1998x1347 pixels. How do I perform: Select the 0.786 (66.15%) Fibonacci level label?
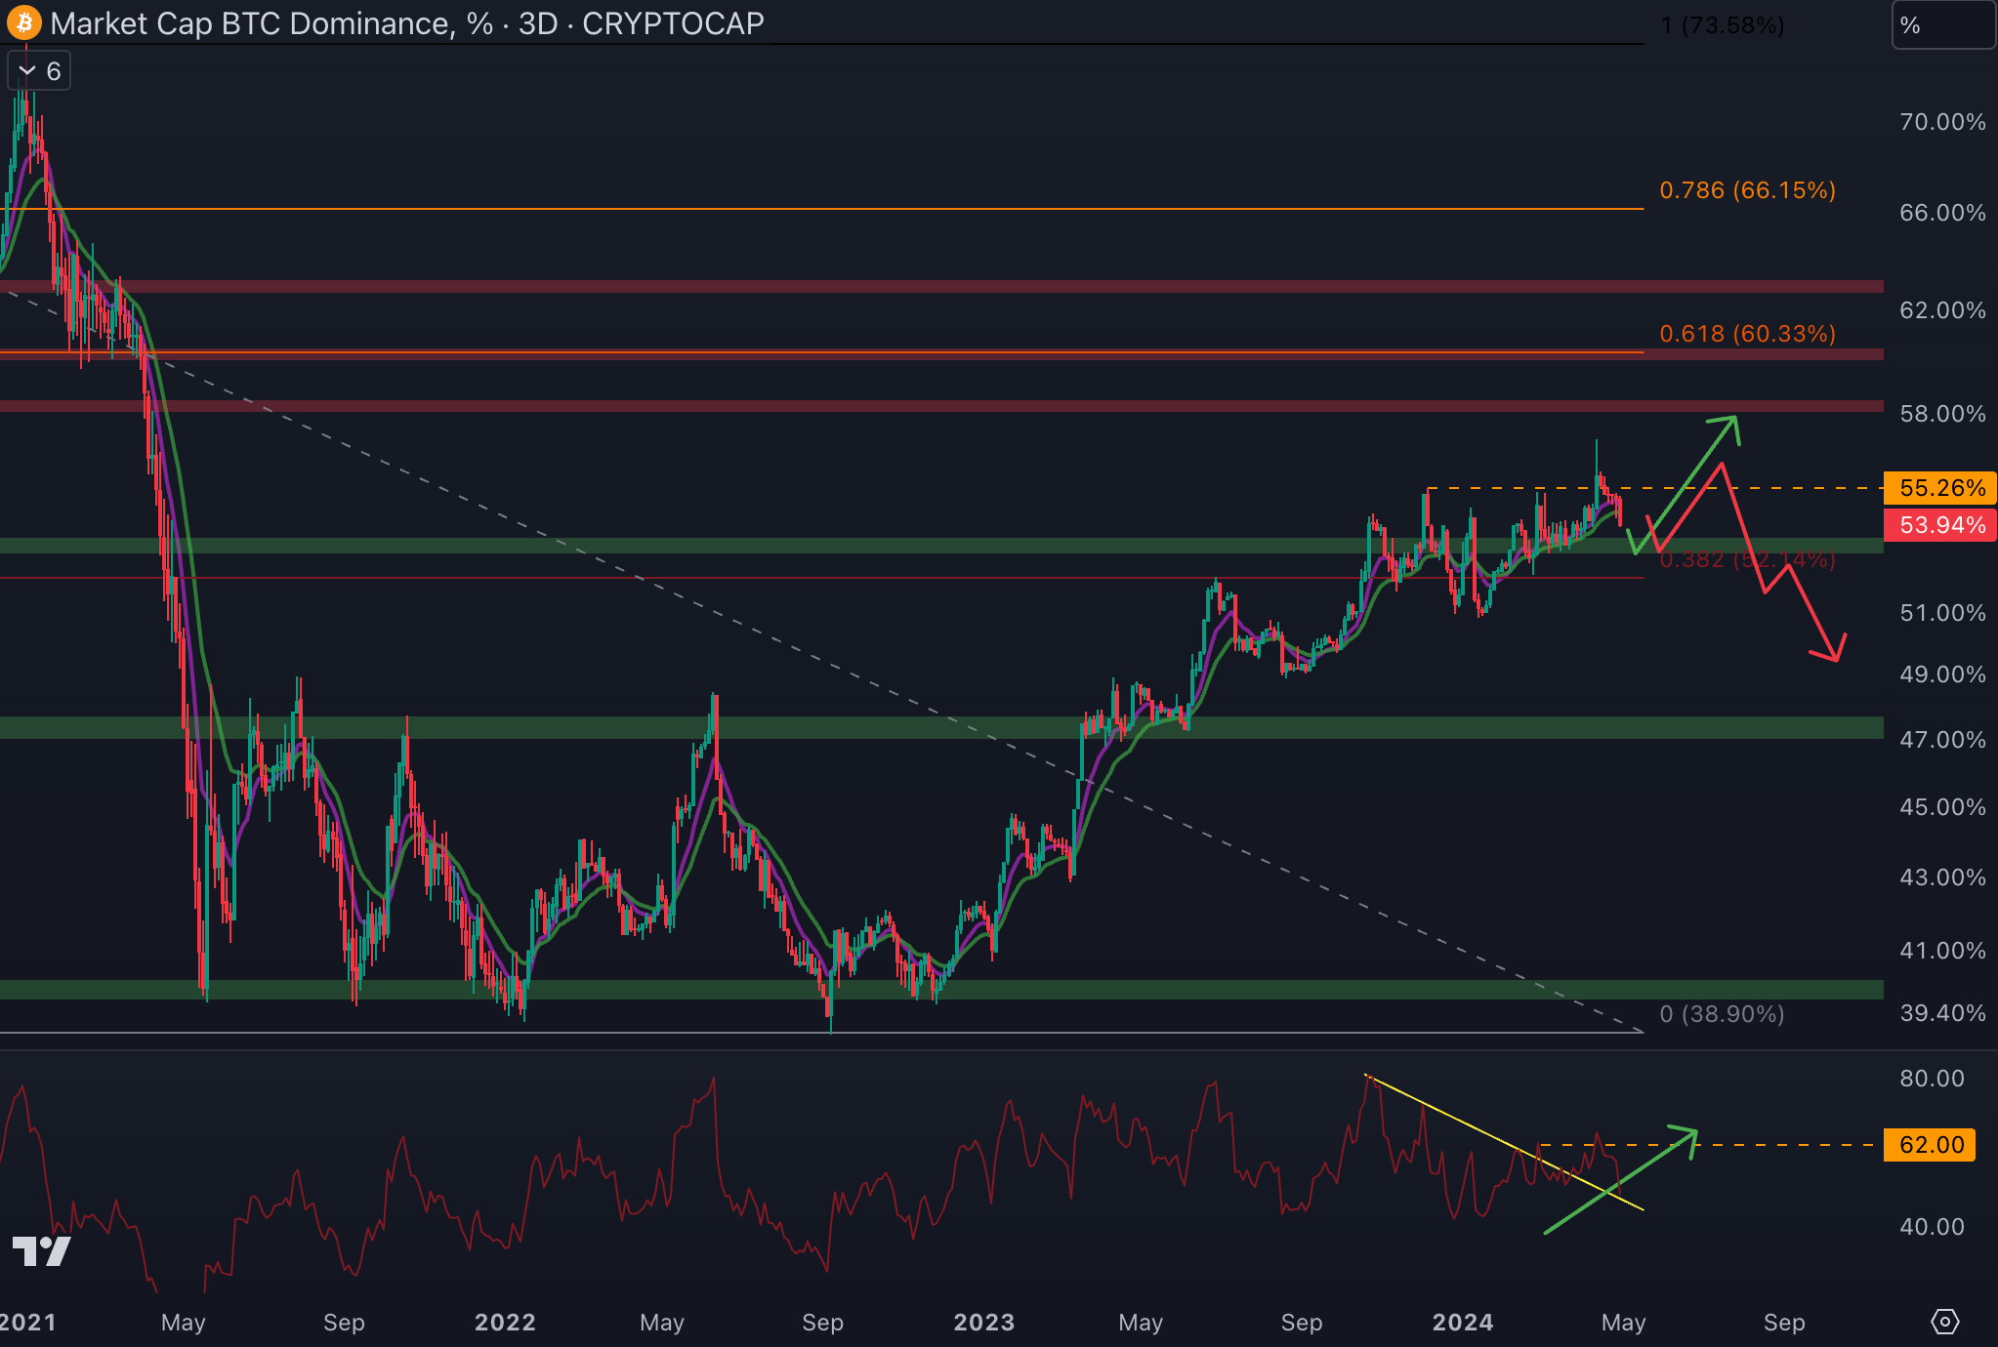point(1747,190)
